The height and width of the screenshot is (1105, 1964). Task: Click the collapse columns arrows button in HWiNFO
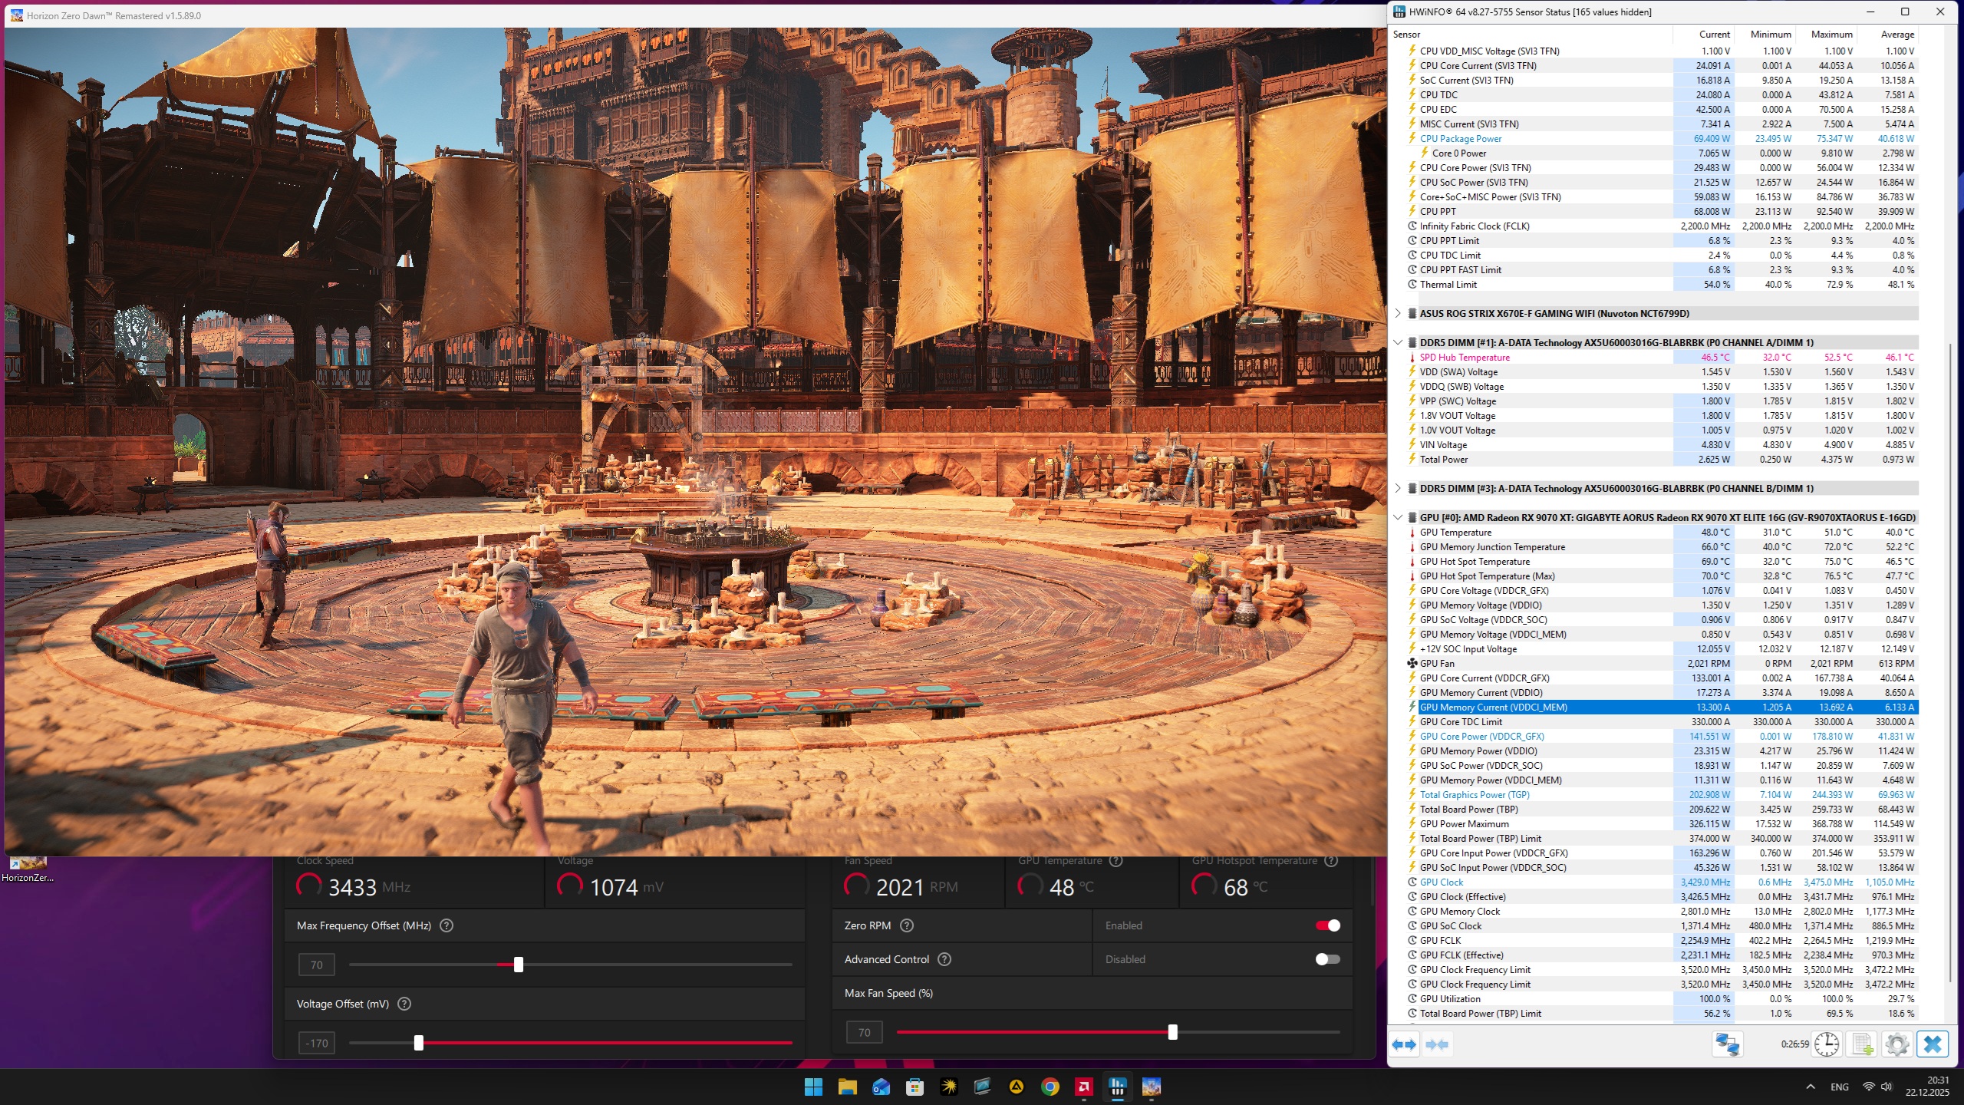pyautogui.click(x=1437, y=1044)
